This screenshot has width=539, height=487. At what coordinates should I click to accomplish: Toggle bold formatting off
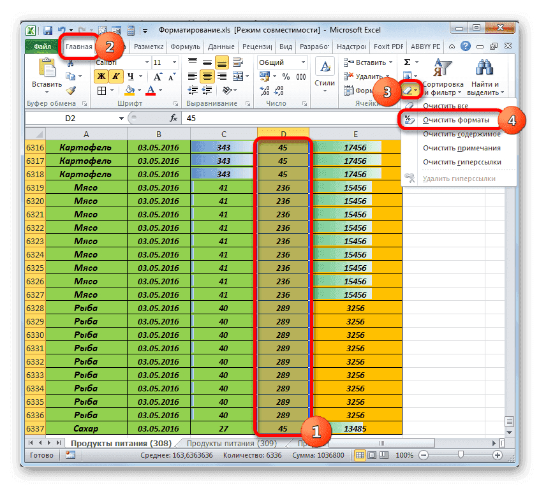click(100, 76)
